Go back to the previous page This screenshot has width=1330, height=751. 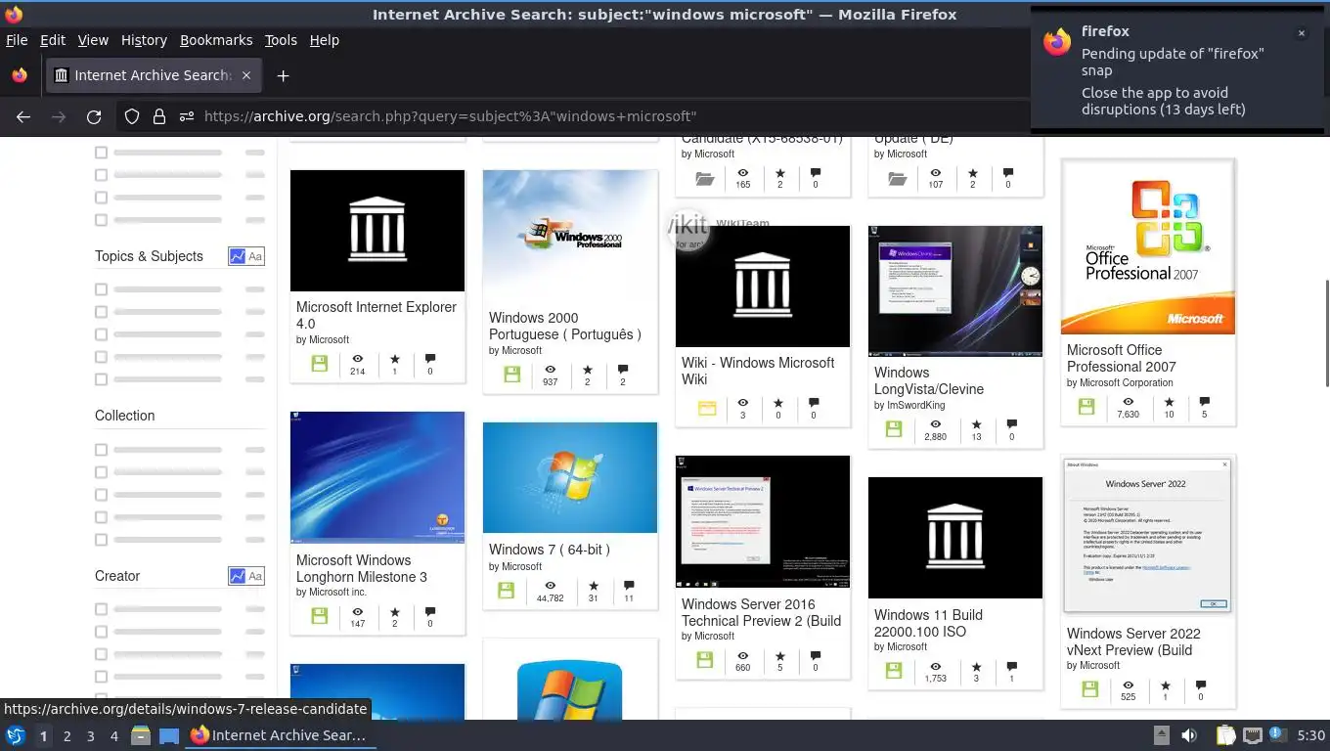click(x=23, y=116)
